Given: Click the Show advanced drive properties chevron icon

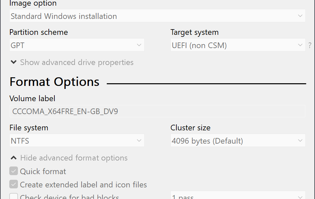Looking at the screenshot, I should pos(14,62).
